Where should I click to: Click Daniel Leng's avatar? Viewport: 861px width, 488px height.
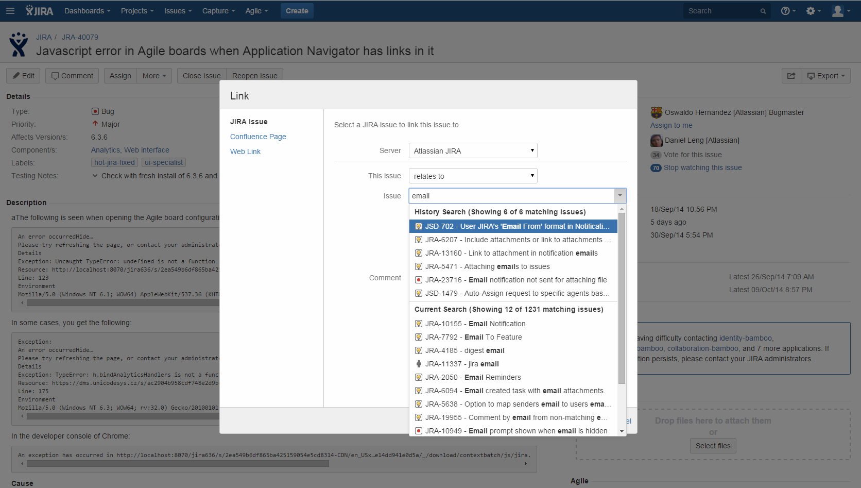point(656,140)
